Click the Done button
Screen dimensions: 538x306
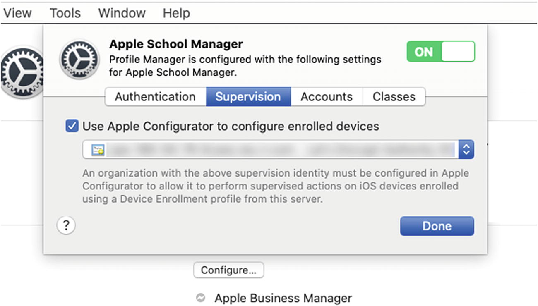coord(437,226)
